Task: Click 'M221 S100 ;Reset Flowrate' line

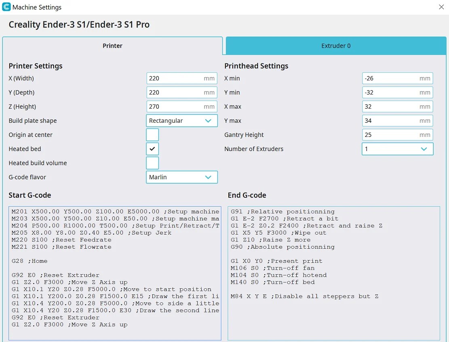Action: [x=61, y=247]
